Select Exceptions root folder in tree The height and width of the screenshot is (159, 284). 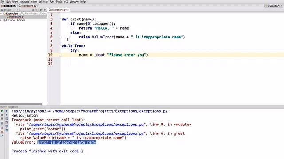12,14
